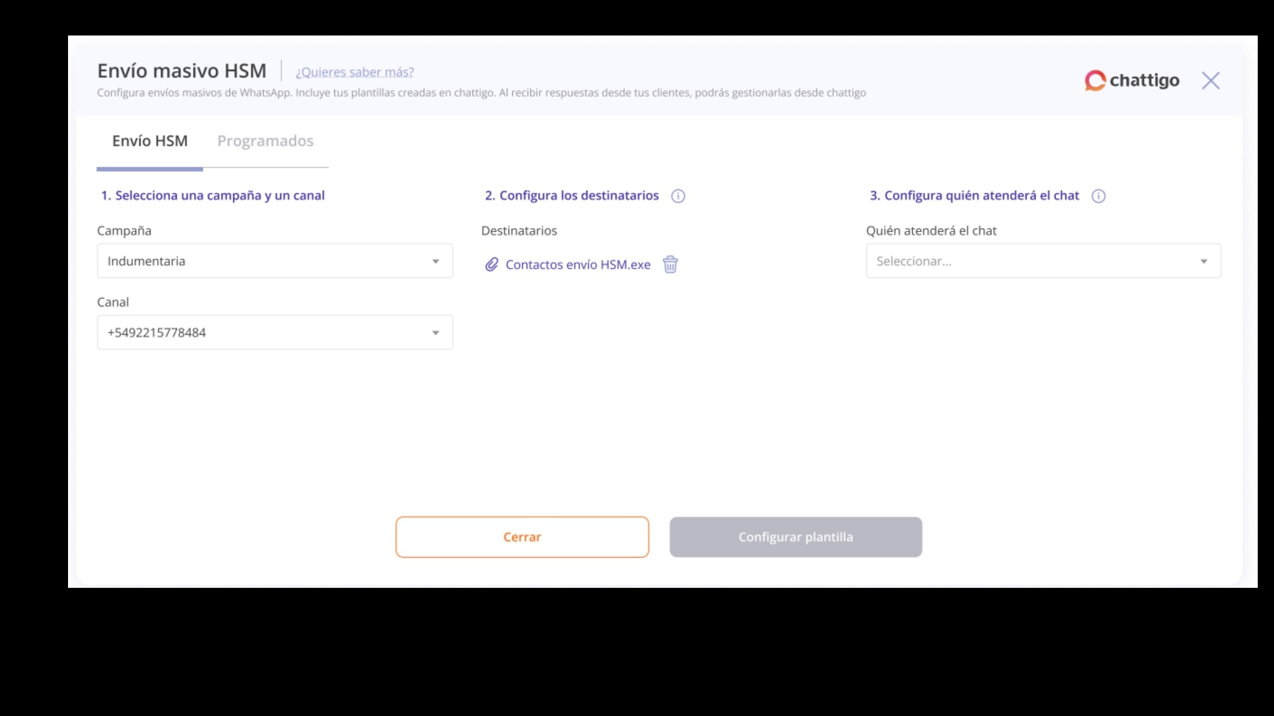Open the Canal dropdown with +5492215778484
The height and width of the screenshot is (716, 1274).
[x=275, y=333]
